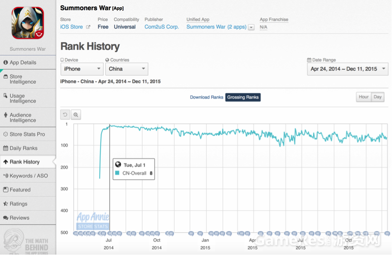Image resolution: width=392 pixels, height=255 pixels.
Task: Open the China countries dropdown
Action: click(x=127, y=69)
